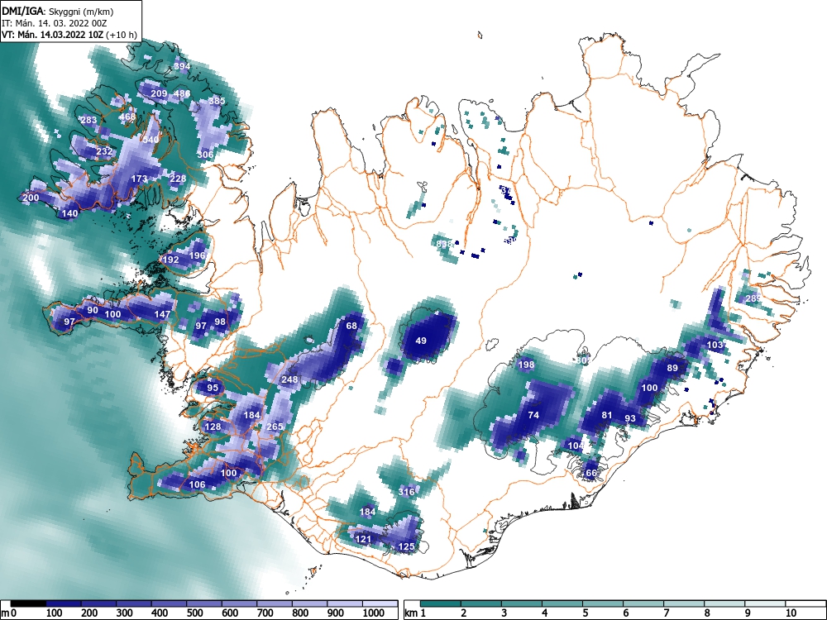Viewport: 827px width, 620px height.
Task: Click the 147 value on the Snæfellsnes peninsula
Action: [x=162, y=314]
